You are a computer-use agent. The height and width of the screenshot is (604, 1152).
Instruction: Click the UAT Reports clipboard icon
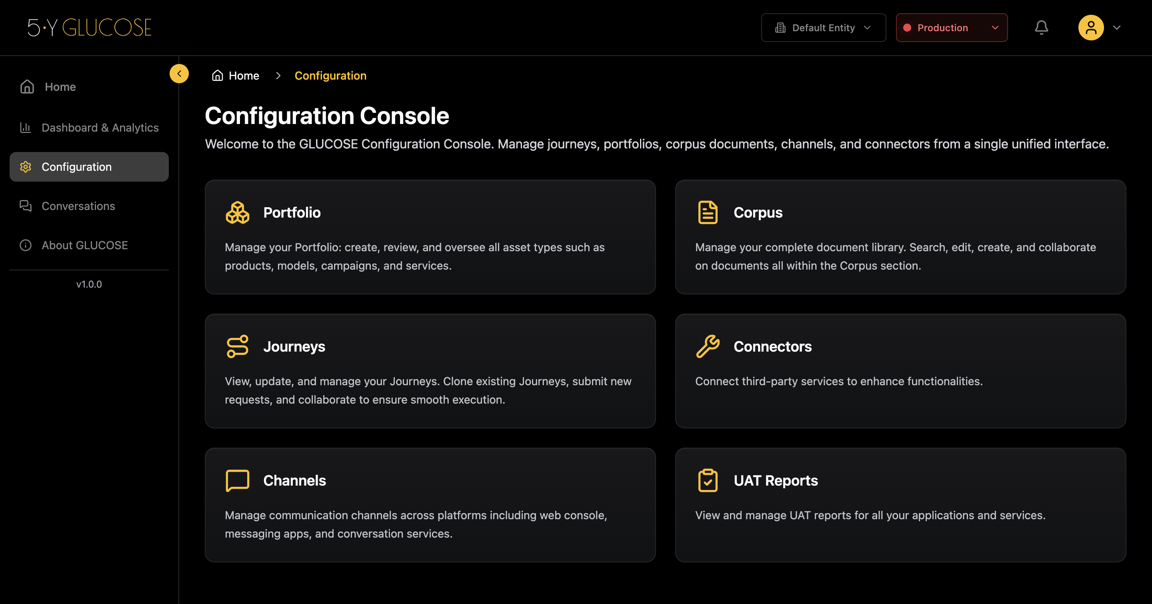click(708, 481)
